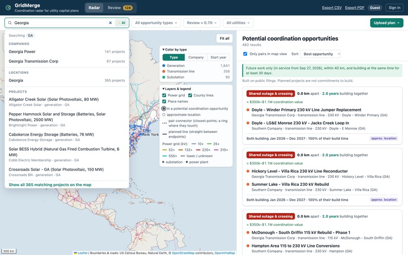Image resolution: width=408 pixels, height=255 pixels.
Task: Uncheck the County lines layer
Action: point(190,95)
